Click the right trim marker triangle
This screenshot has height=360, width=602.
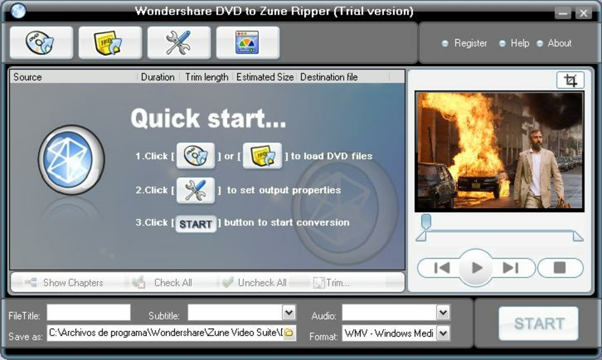pyautogui.click(x=578, y=236)
